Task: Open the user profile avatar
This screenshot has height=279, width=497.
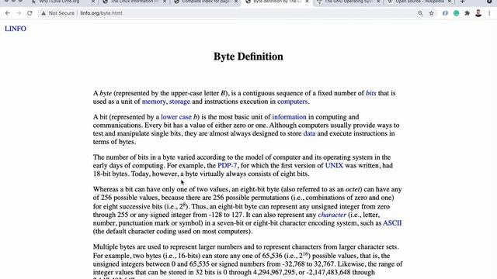Action: pos(478,13)
